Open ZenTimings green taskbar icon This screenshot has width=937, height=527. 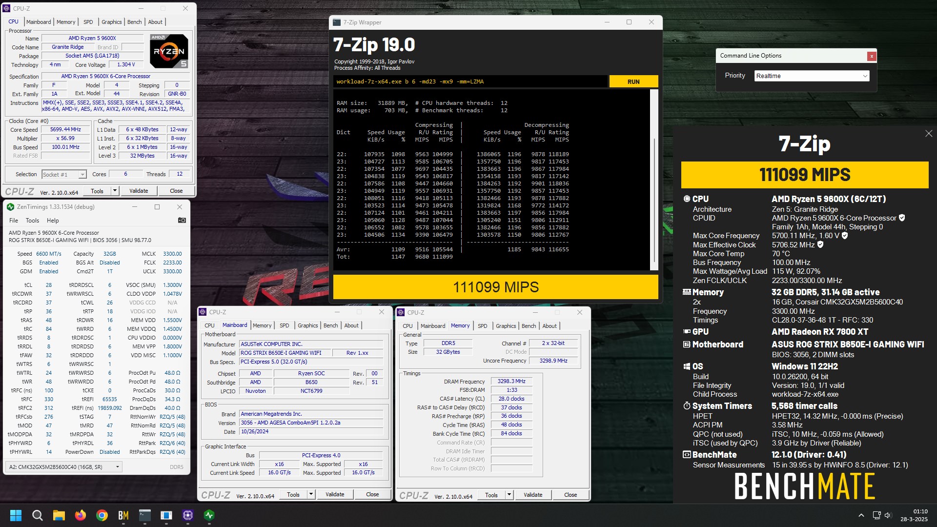(x=209, y=515)
